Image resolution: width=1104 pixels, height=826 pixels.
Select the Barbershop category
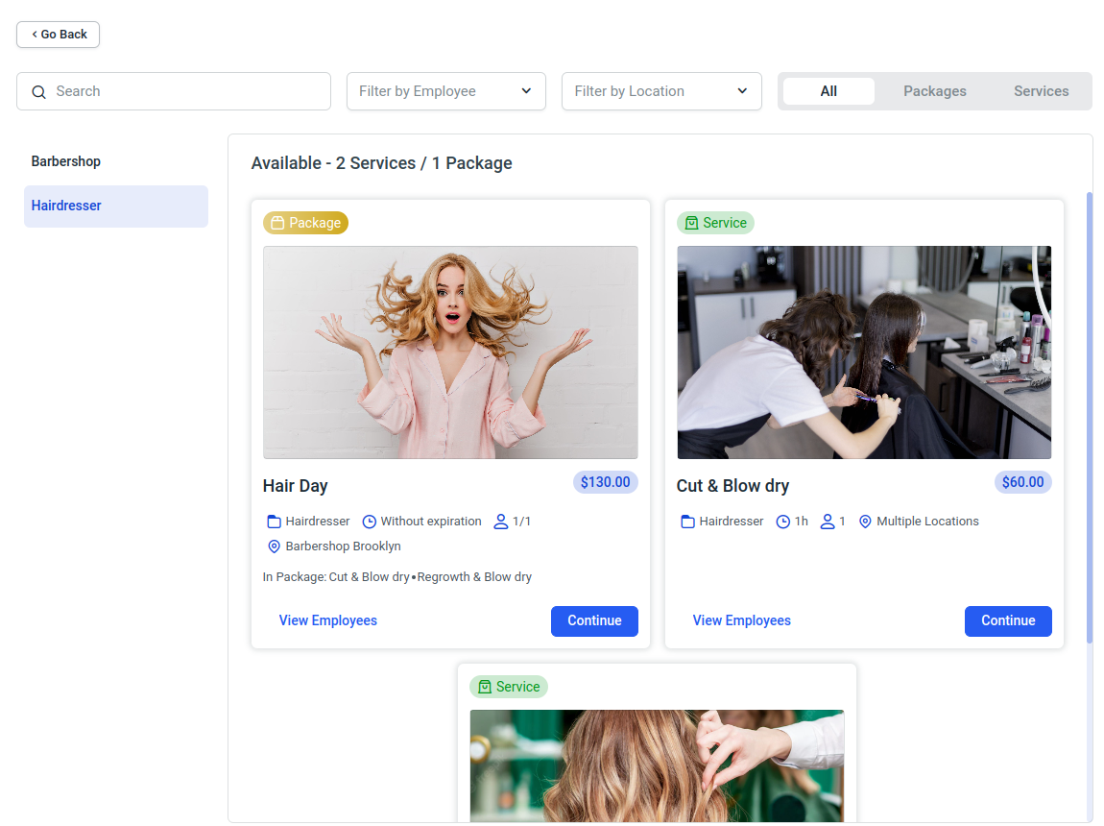pyautogui.click(x=66, y=161)
